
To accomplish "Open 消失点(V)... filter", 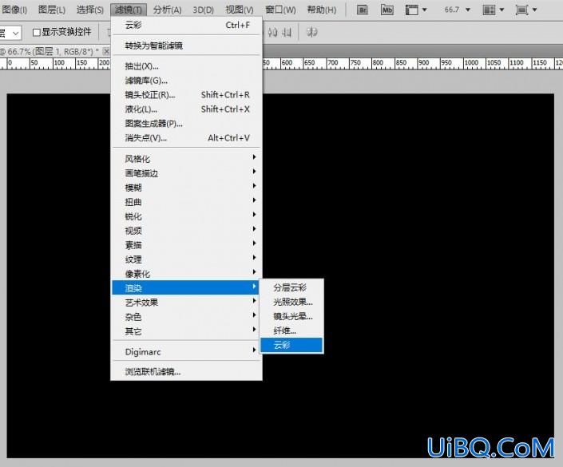I will [x=186, y=138].
